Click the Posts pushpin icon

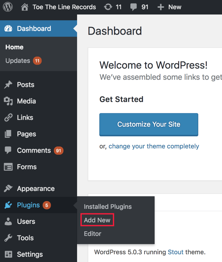coord(8,85)
